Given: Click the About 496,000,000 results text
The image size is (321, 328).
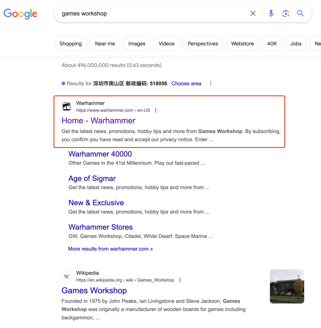Looking at the screenshot, I should 111,65.
